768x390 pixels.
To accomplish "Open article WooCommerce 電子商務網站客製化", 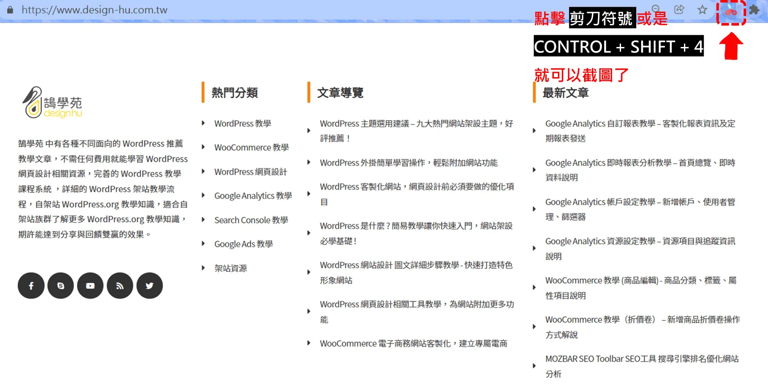I will (414, 343).
